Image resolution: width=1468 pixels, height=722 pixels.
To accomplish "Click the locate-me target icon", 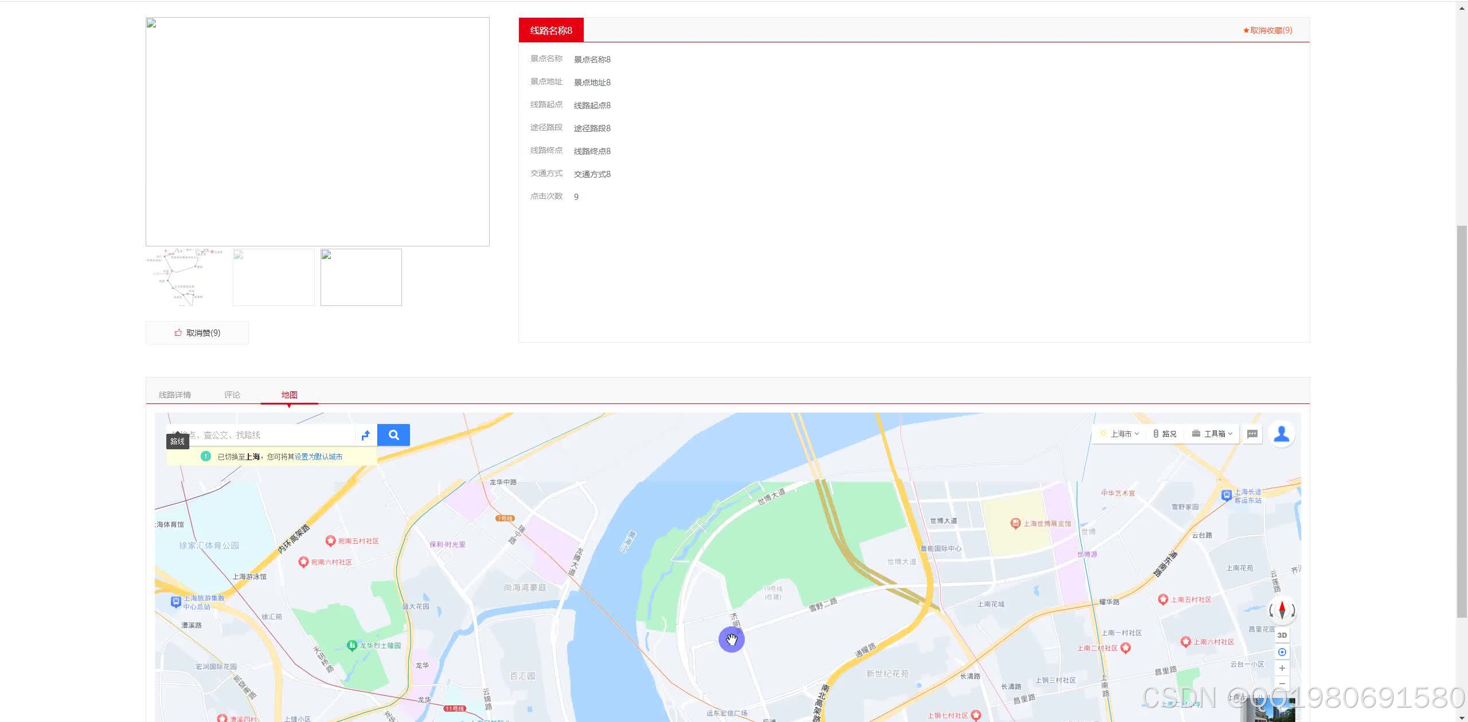I will coord(1282,652).
